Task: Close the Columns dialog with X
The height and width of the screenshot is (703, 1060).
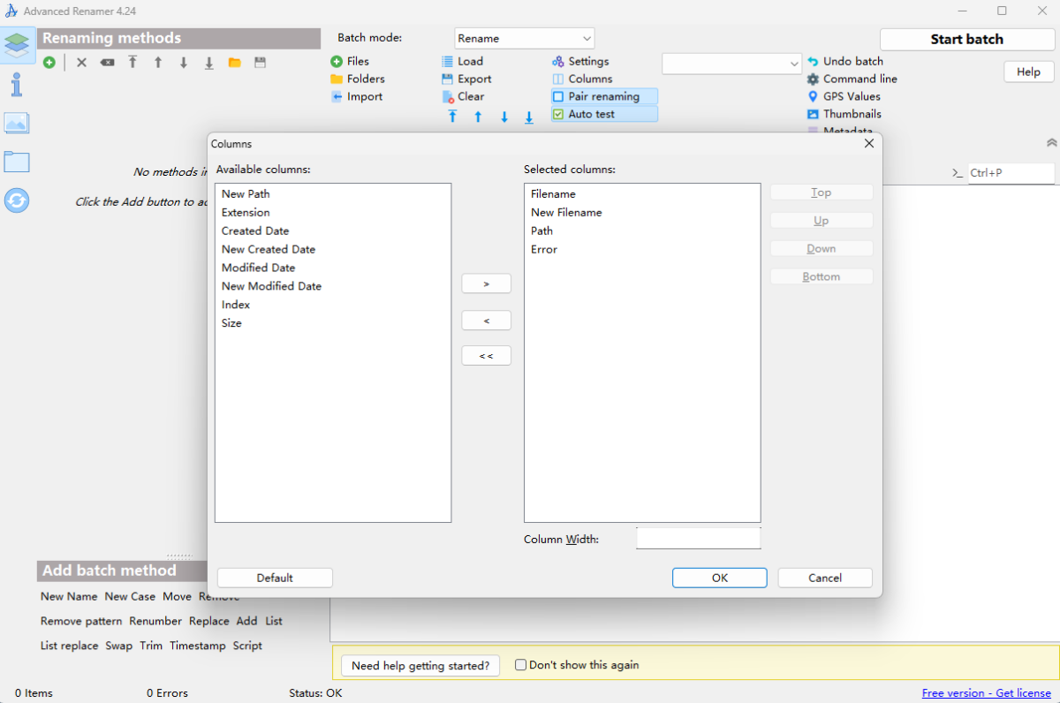Action: coord(868,143)
